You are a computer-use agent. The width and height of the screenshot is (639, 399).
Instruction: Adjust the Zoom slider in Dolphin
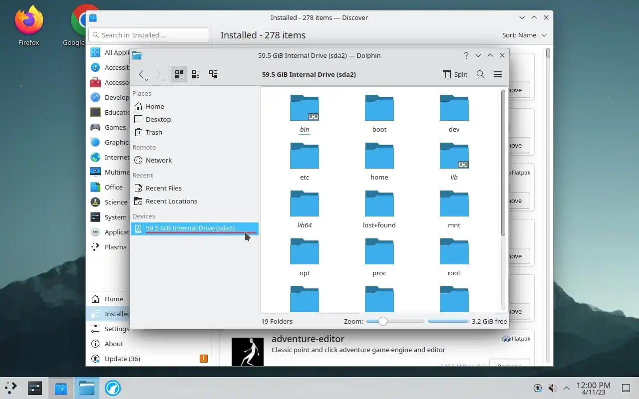(x=395, y=321)
